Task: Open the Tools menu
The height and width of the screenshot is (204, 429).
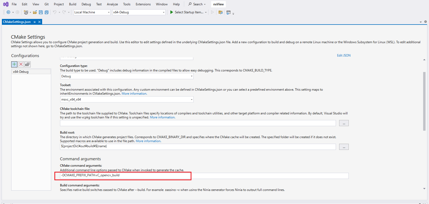Action: click(127, 4)
